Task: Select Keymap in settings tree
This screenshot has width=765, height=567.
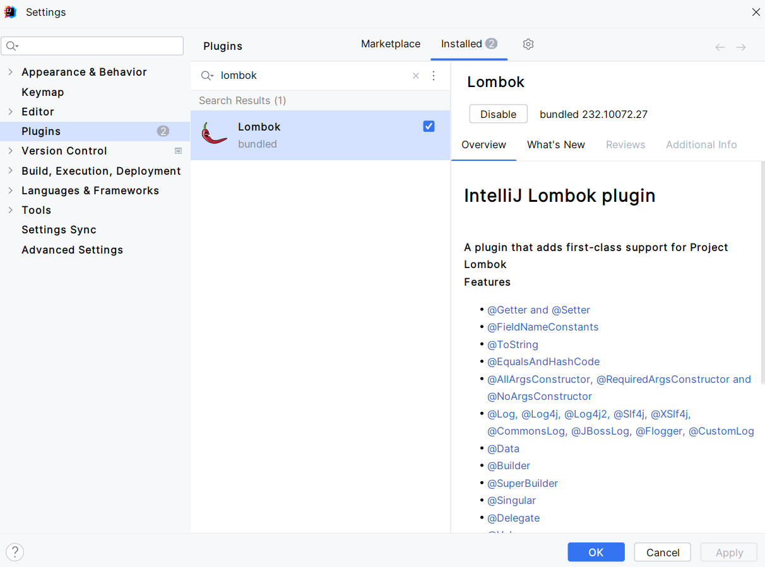Action: pos(43,92)
